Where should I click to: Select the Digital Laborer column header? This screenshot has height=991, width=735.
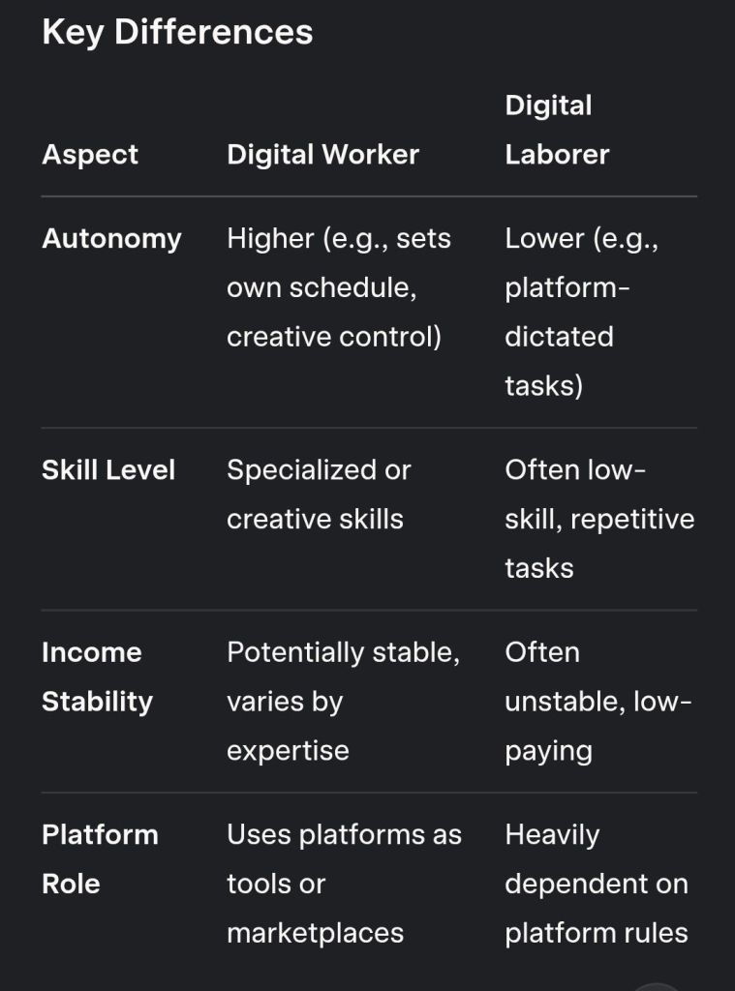tap(557, 130)
